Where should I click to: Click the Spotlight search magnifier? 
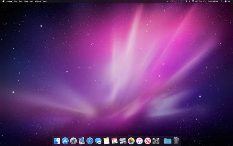221,1
